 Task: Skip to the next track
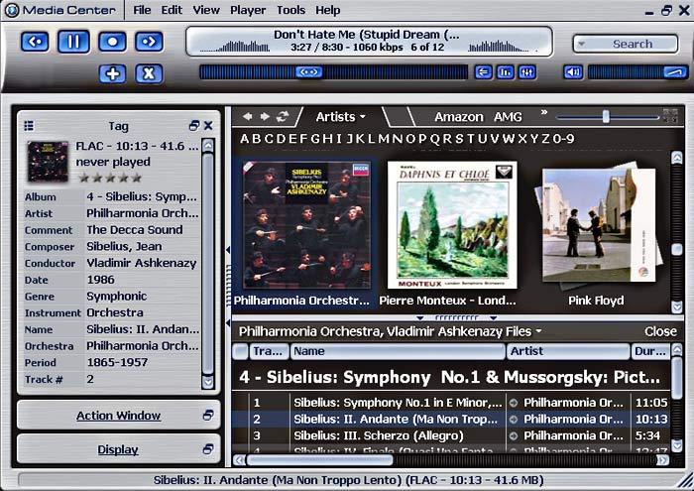(148, 42)
